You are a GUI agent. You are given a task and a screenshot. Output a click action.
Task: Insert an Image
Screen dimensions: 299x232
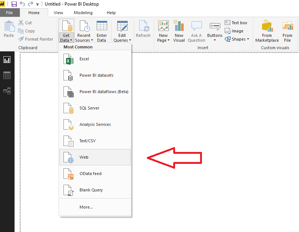point(234,31)
